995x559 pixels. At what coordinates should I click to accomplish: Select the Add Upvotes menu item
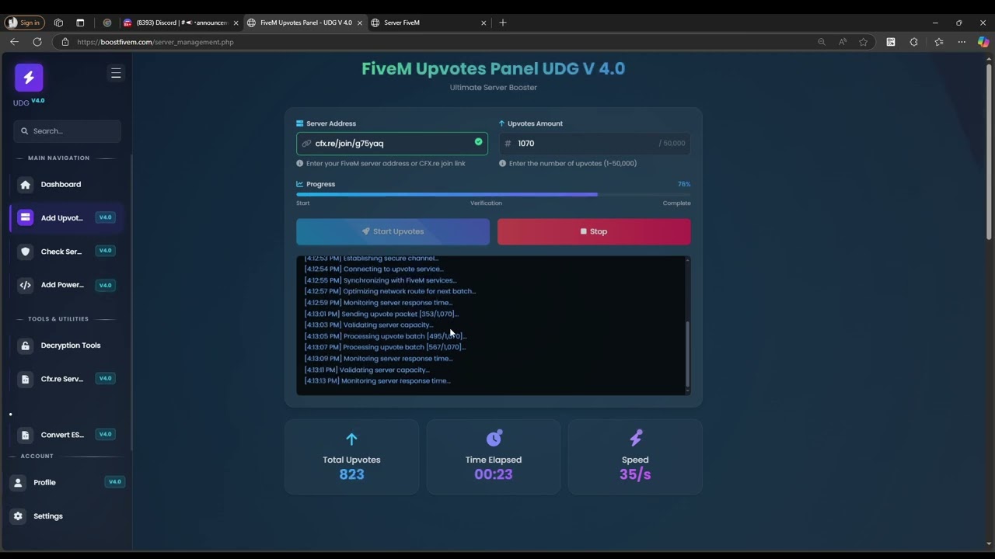pyautogui.click(x=66, y=218)
